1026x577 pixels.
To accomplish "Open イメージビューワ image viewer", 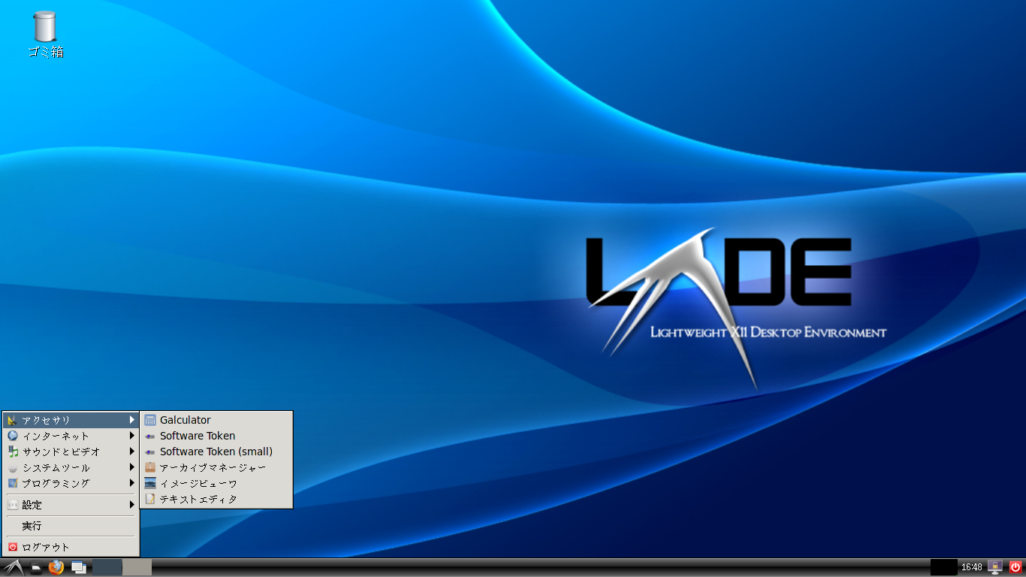I will coord(216,483).
